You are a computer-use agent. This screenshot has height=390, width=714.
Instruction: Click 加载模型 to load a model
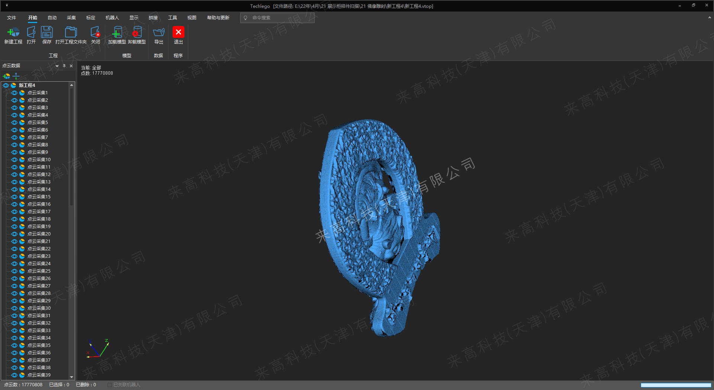(x=117, y=33)
